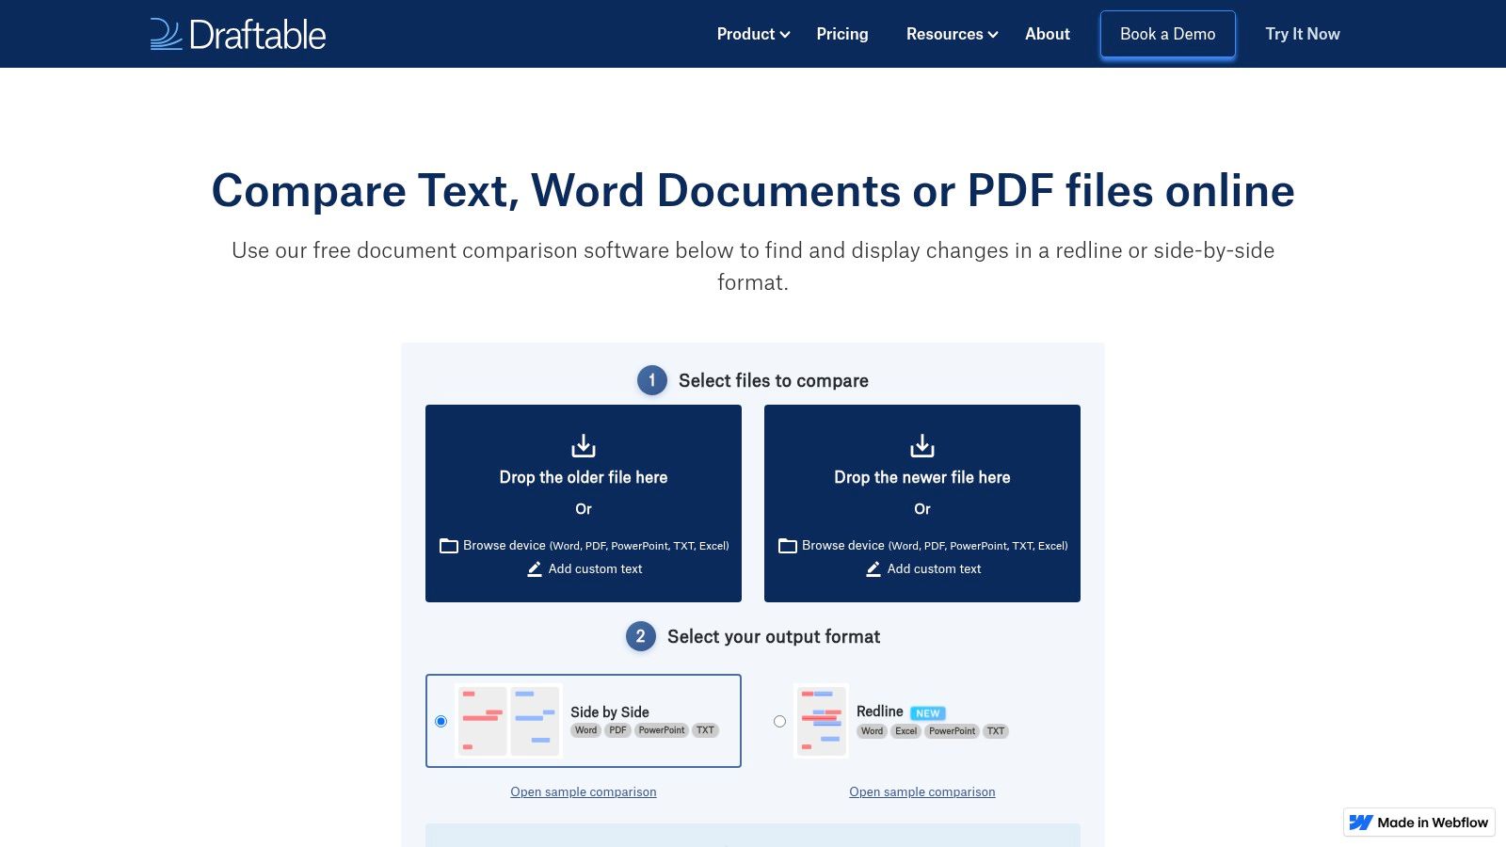Click the Book a Demo button

point(1167,34)
